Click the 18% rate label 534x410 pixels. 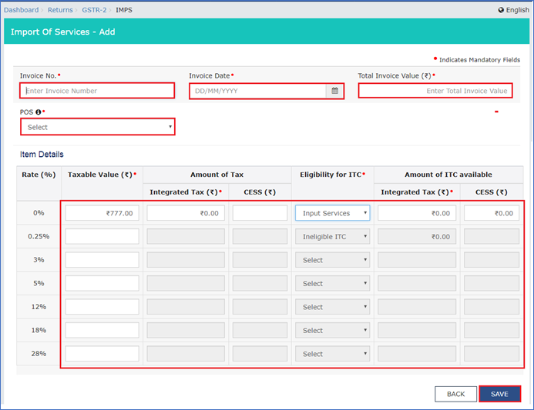(39, 330)
